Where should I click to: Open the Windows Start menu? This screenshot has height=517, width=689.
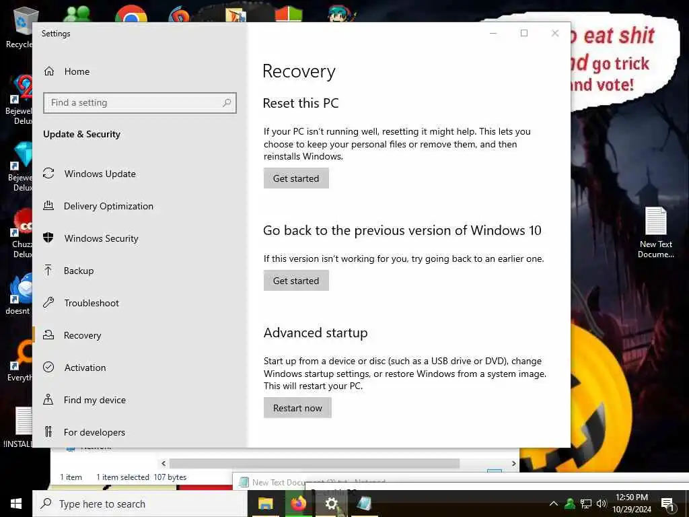pyautogui.click(x=16, y=504)
